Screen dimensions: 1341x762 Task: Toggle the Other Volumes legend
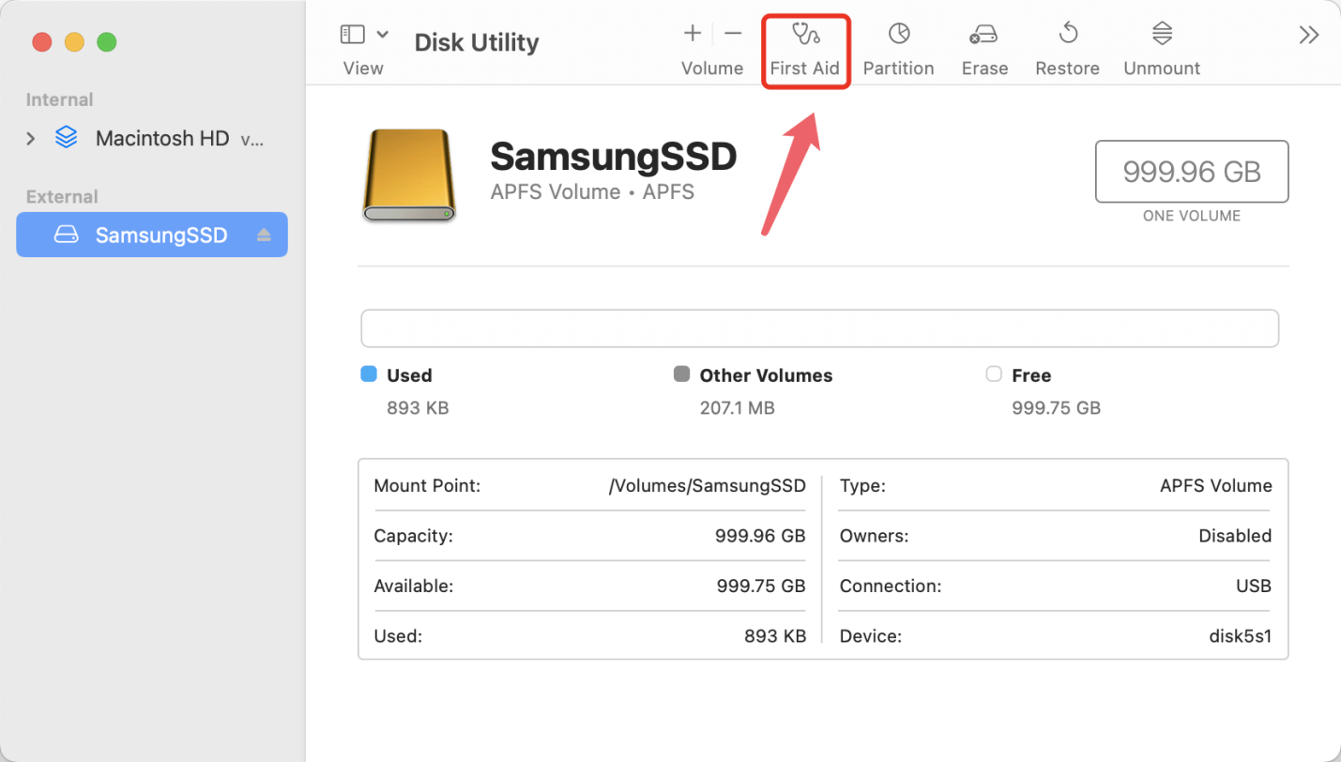coord(765,375)
